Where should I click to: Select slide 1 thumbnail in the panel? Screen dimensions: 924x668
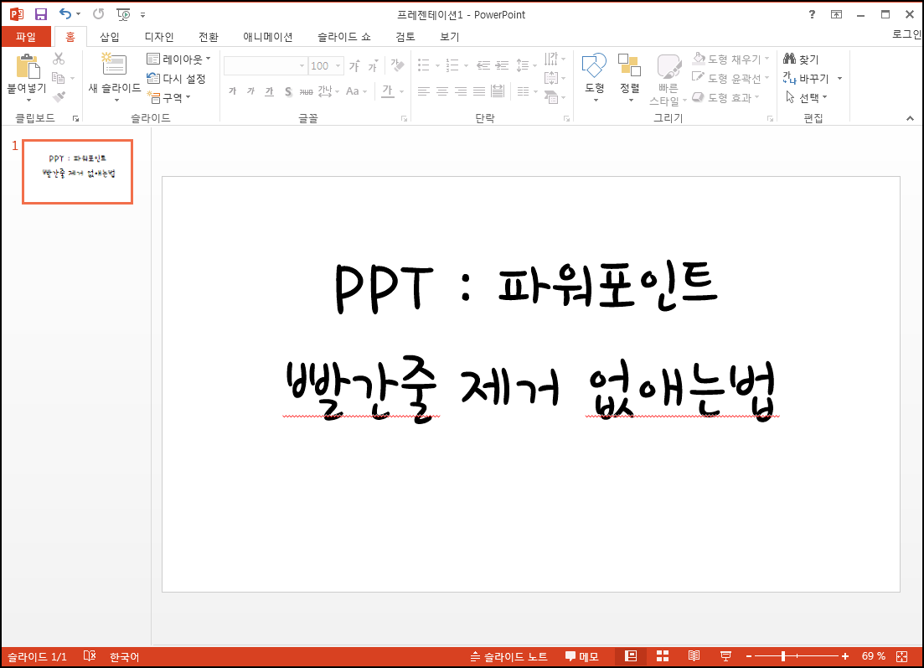tap(77, 172)
